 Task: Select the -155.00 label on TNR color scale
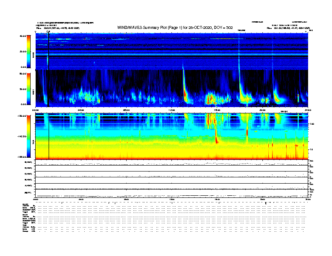[22, 157]
